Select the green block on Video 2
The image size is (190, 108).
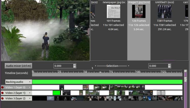(x=56, y=93)
